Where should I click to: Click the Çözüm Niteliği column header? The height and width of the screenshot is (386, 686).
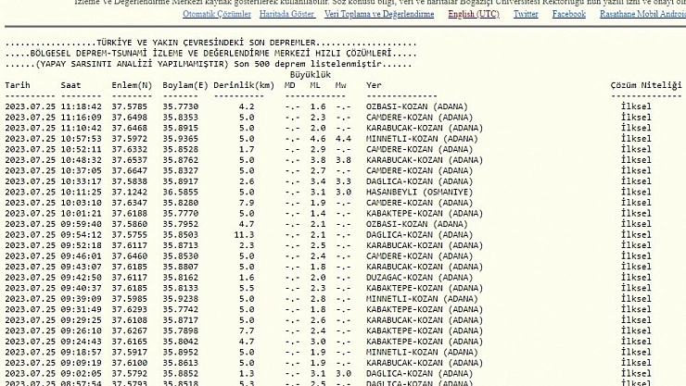[x=645, y=85]
